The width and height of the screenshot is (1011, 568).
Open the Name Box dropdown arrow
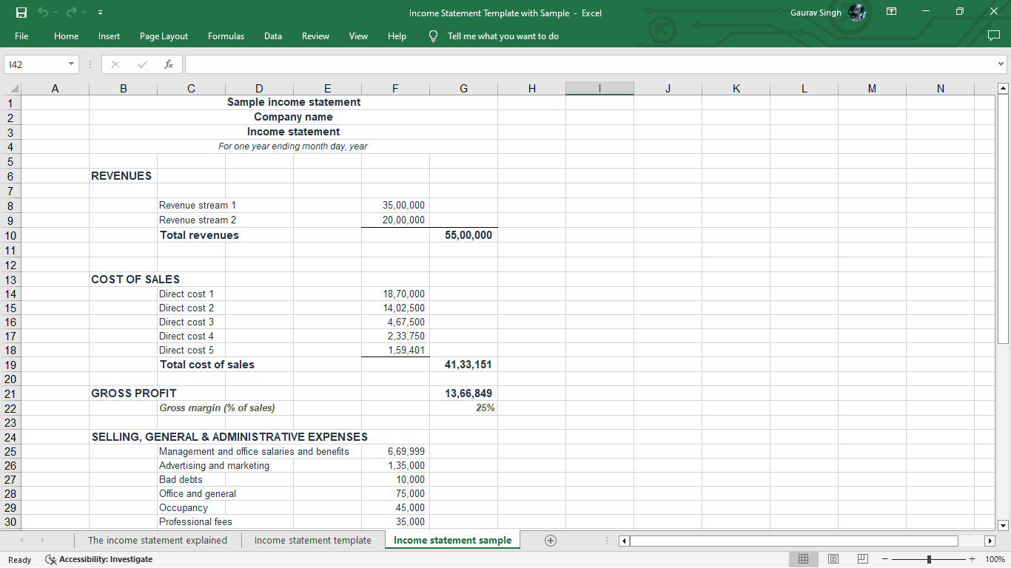click(71, 64)
